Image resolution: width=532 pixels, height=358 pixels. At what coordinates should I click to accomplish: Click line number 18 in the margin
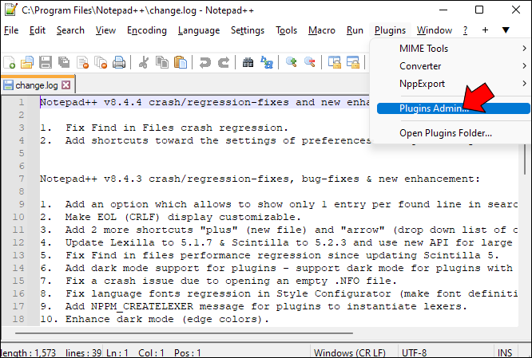tap(18, 319)
